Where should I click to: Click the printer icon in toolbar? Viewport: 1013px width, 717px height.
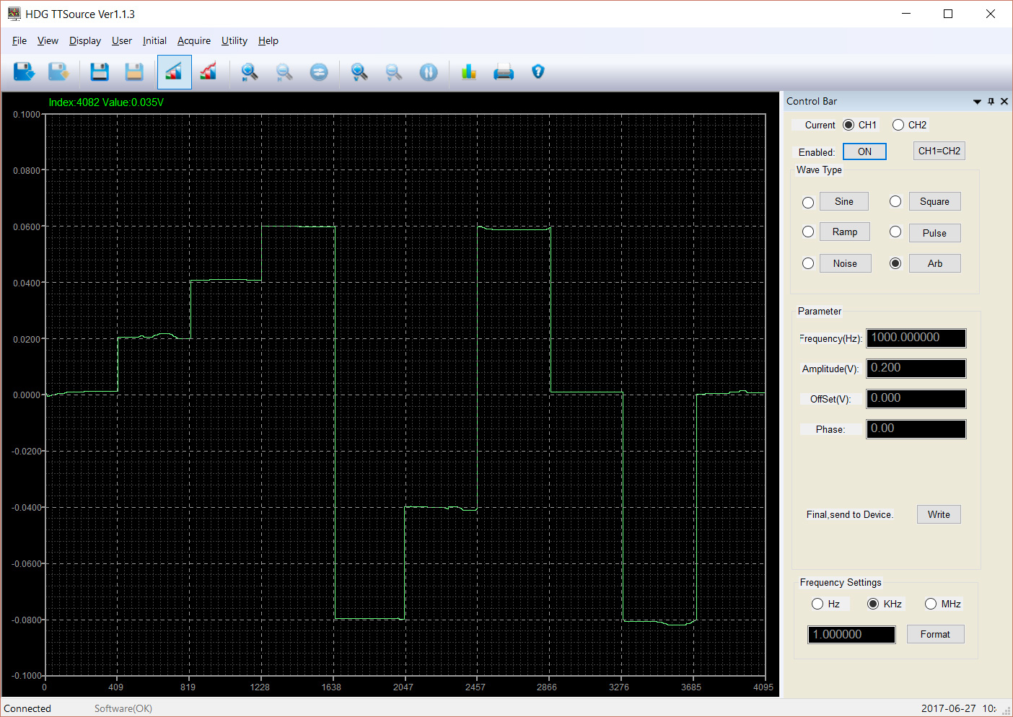tap(504, 71)
